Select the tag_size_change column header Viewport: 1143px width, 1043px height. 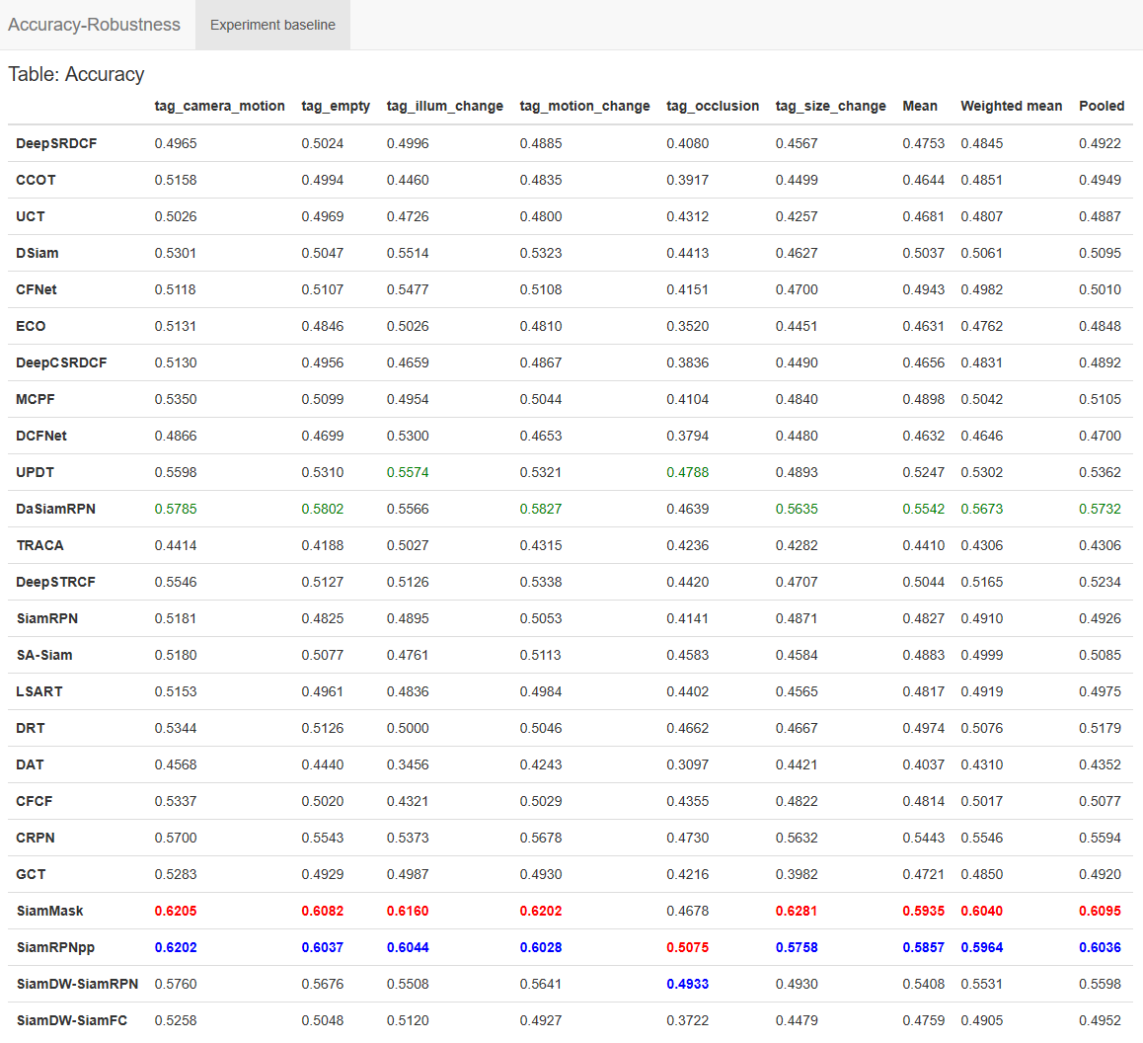[x=830, y=106]
